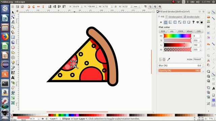The image size is (216, 121).
Task: Switch color mode to HSL
Action: [172, 31]
